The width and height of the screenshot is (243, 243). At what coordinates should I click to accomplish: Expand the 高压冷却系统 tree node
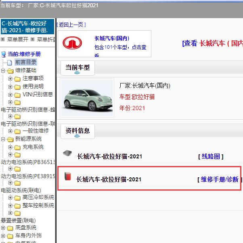tap(10, 198)
